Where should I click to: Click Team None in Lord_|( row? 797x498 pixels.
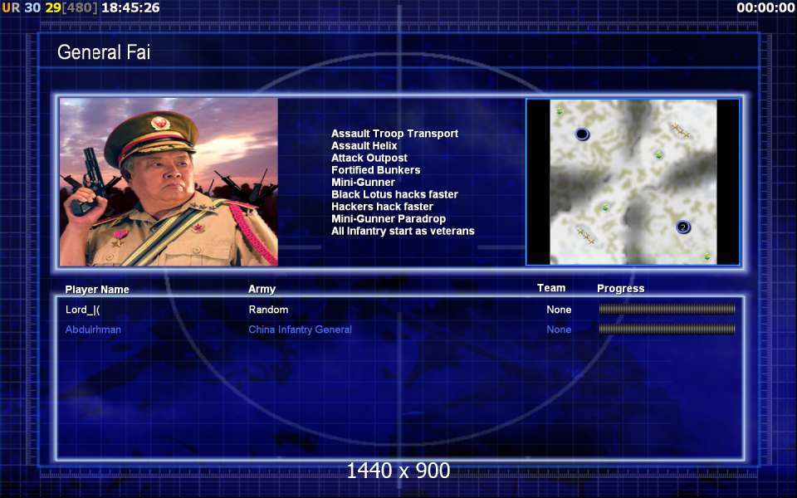559,310
